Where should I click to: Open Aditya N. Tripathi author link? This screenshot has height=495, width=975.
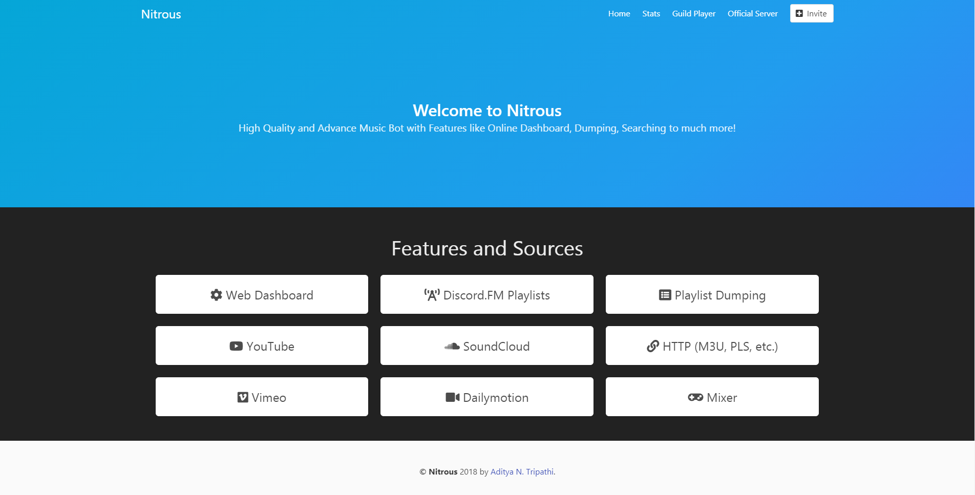click(x=523, y=471)
